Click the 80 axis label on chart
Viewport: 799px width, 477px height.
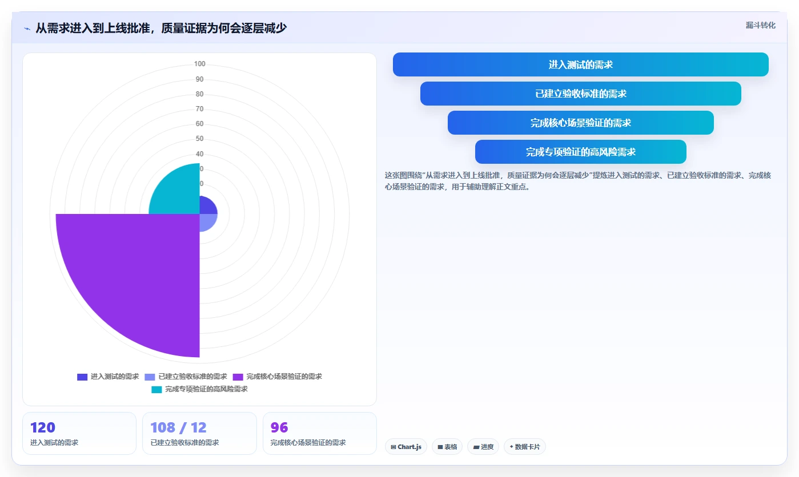click(x=199, y=94)
